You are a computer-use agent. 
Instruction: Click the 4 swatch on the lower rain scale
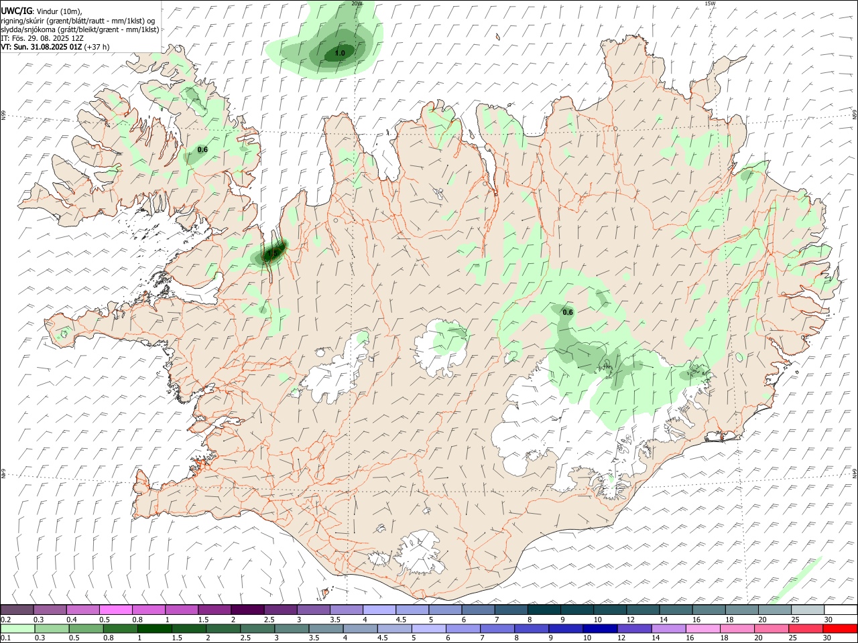click(360, 628)
